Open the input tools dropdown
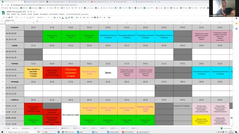This screenshot has height=134, width=239. click(109, 17)
